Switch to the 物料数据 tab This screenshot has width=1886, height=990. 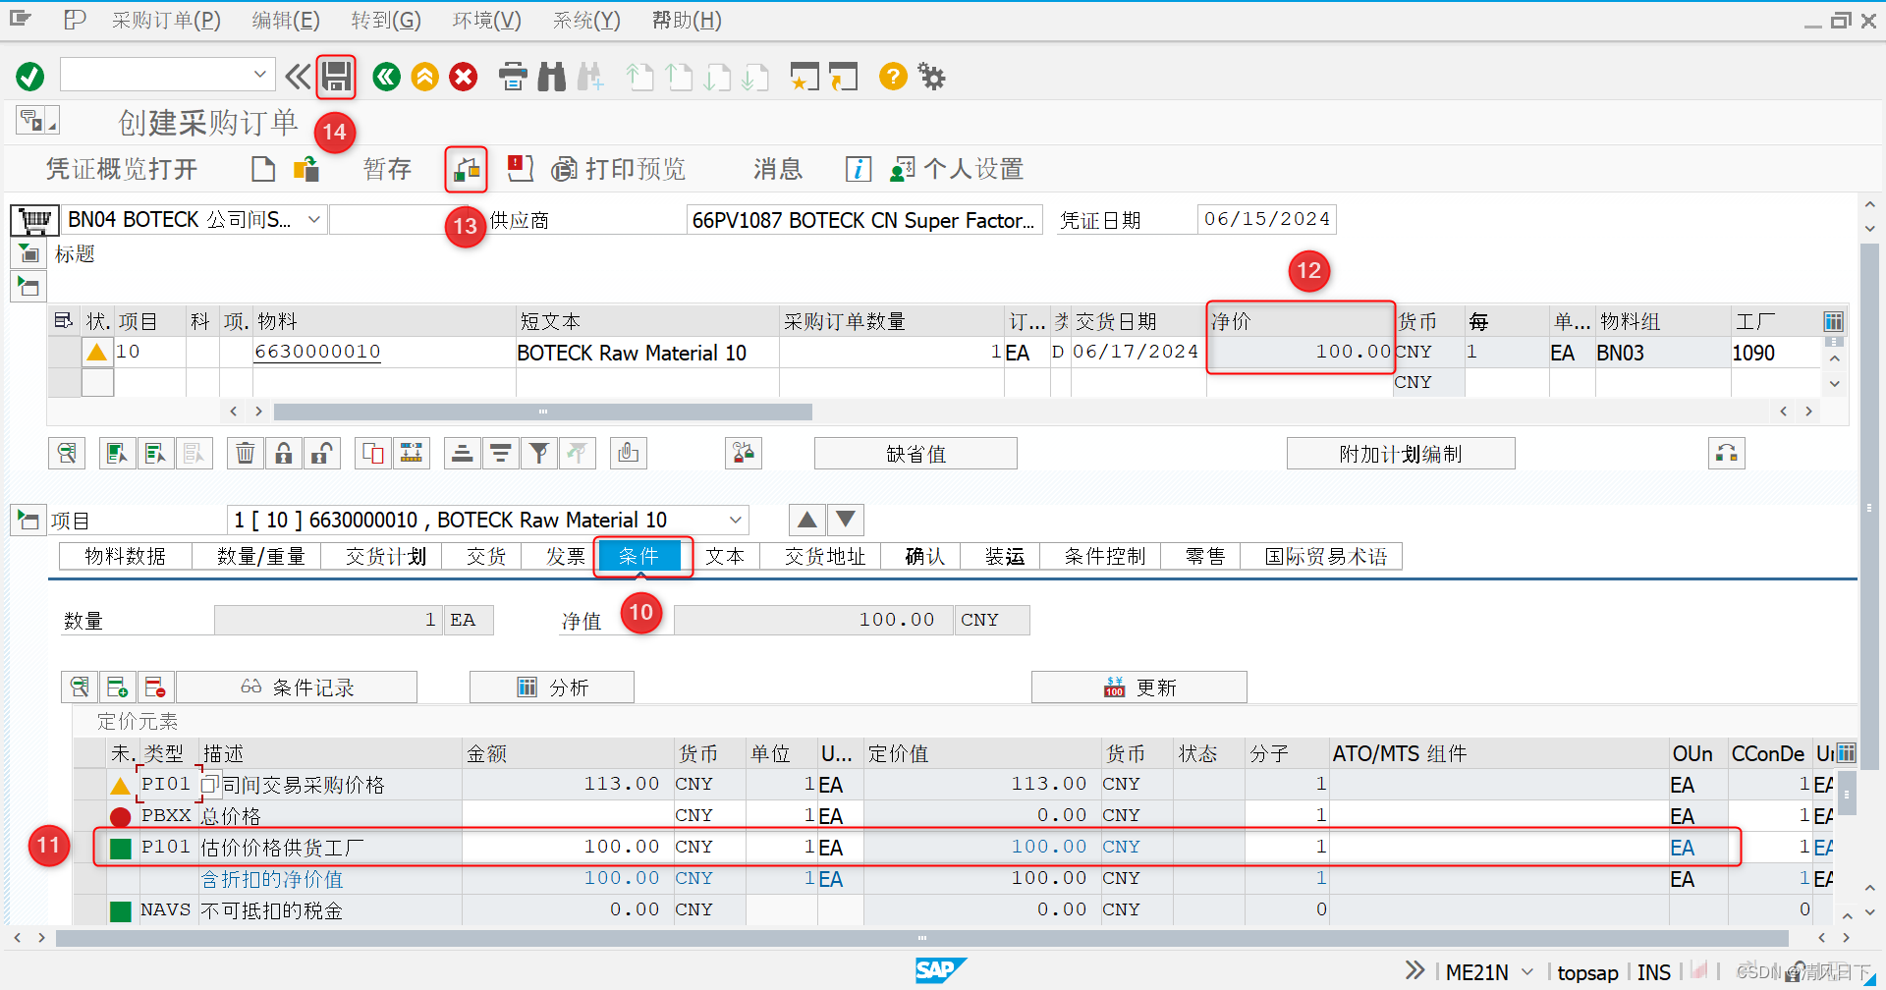125,556
